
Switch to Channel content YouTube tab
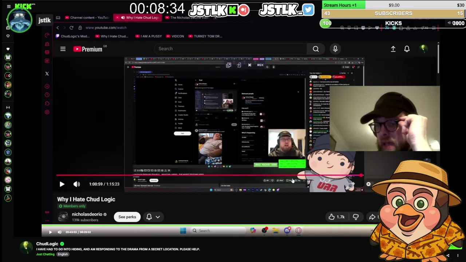(87, 17)
